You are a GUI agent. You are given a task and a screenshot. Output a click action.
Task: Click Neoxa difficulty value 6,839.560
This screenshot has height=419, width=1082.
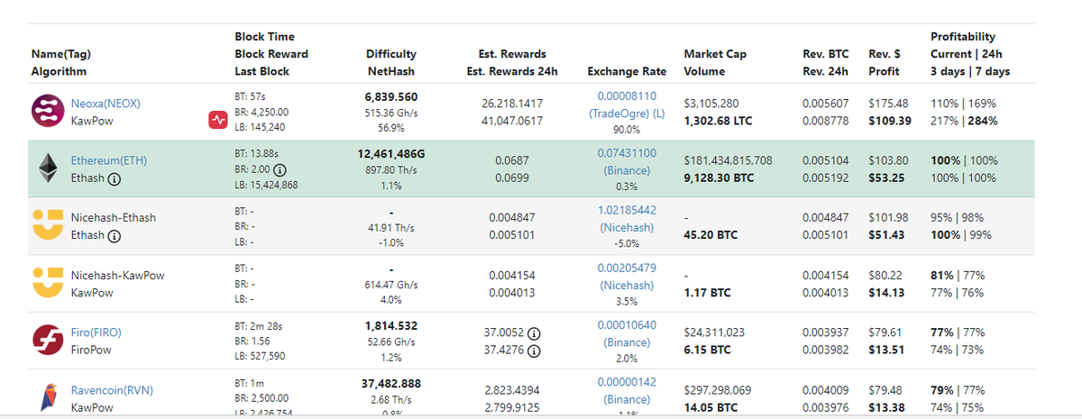(x=391, y=96)
